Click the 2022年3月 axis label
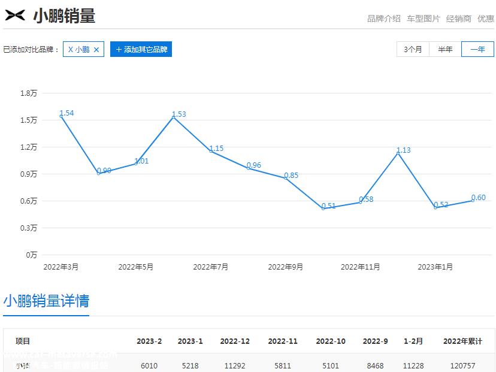The width and height of the screenshot is (496, 372). click(x=61, y=267)
